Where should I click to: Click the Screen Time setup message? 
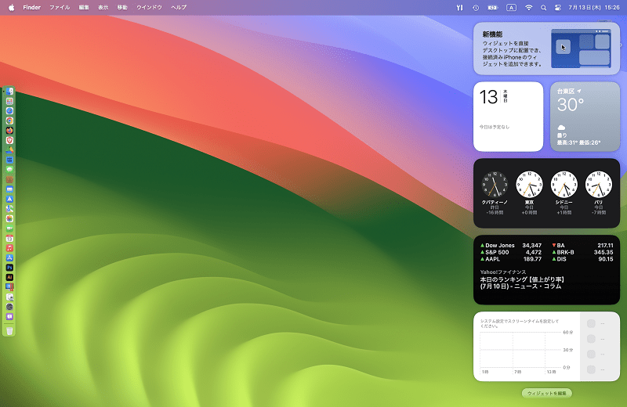tap(520, 323)
